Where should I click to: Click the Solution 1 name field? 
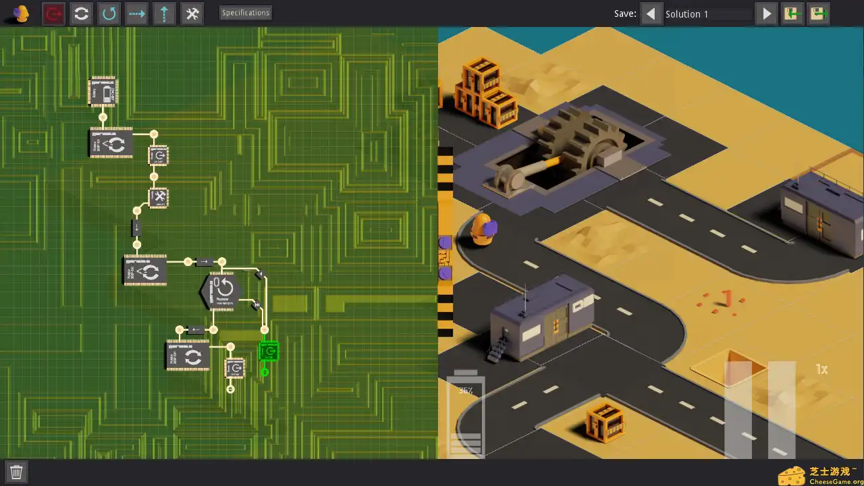[707, 14]
